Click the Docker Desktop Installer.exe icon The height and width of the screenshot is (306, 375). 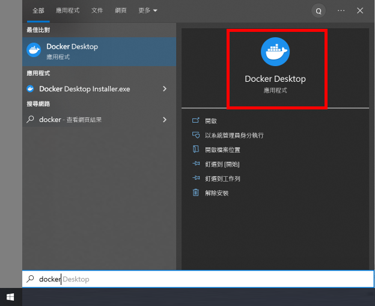pos(30,89)
